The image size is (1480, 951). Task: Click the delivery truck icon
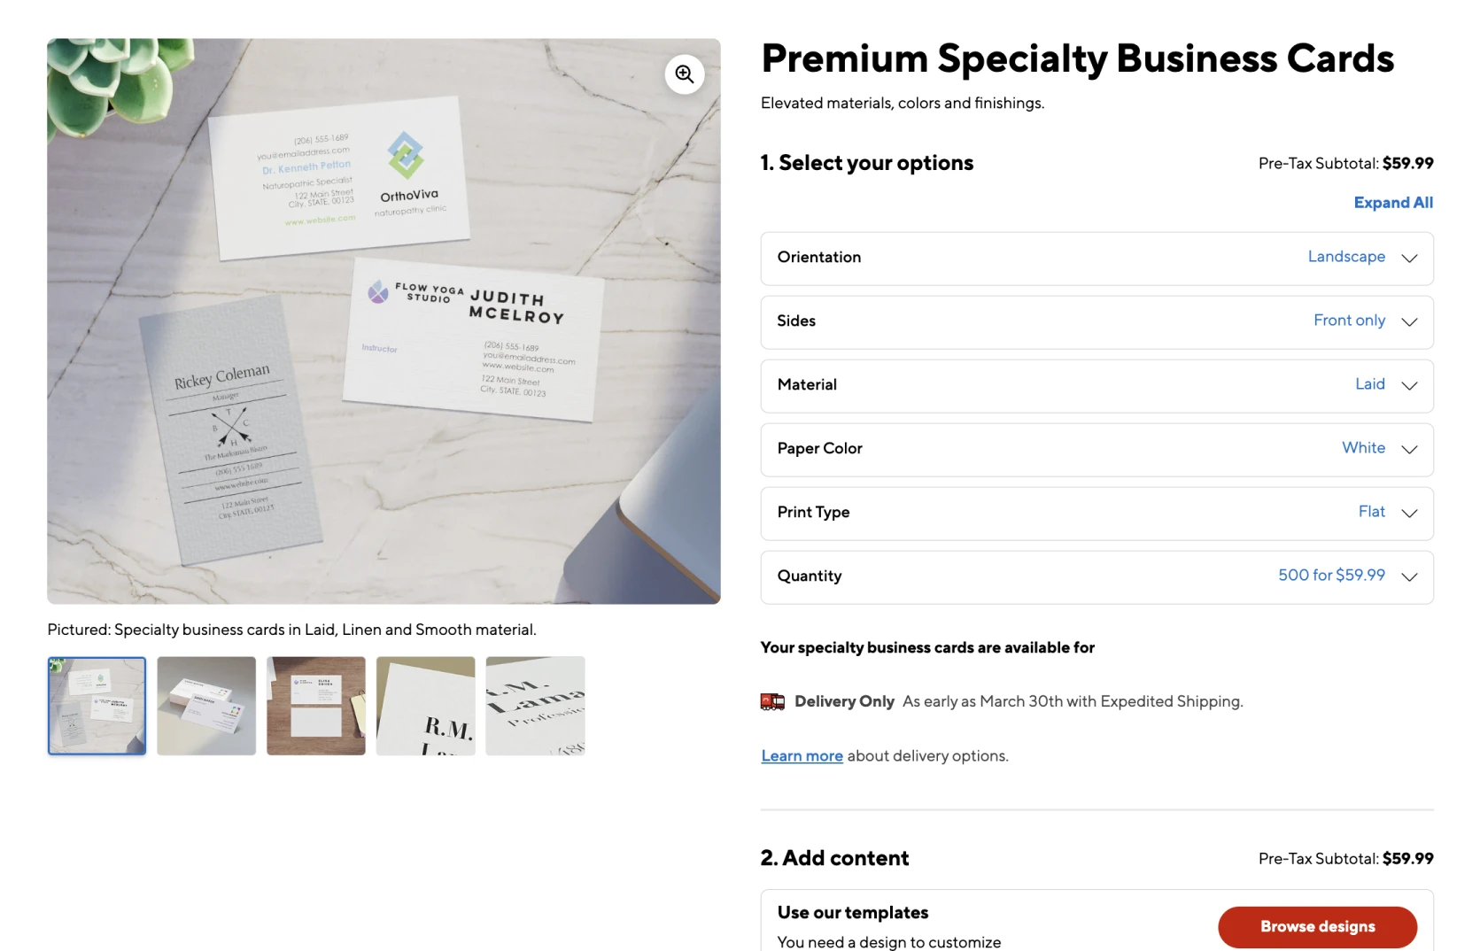772,702
